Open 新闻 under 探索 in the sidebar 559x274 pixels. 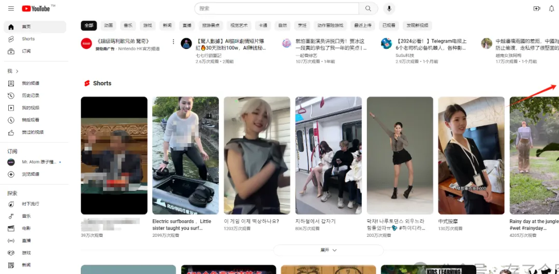click(35, 265)
